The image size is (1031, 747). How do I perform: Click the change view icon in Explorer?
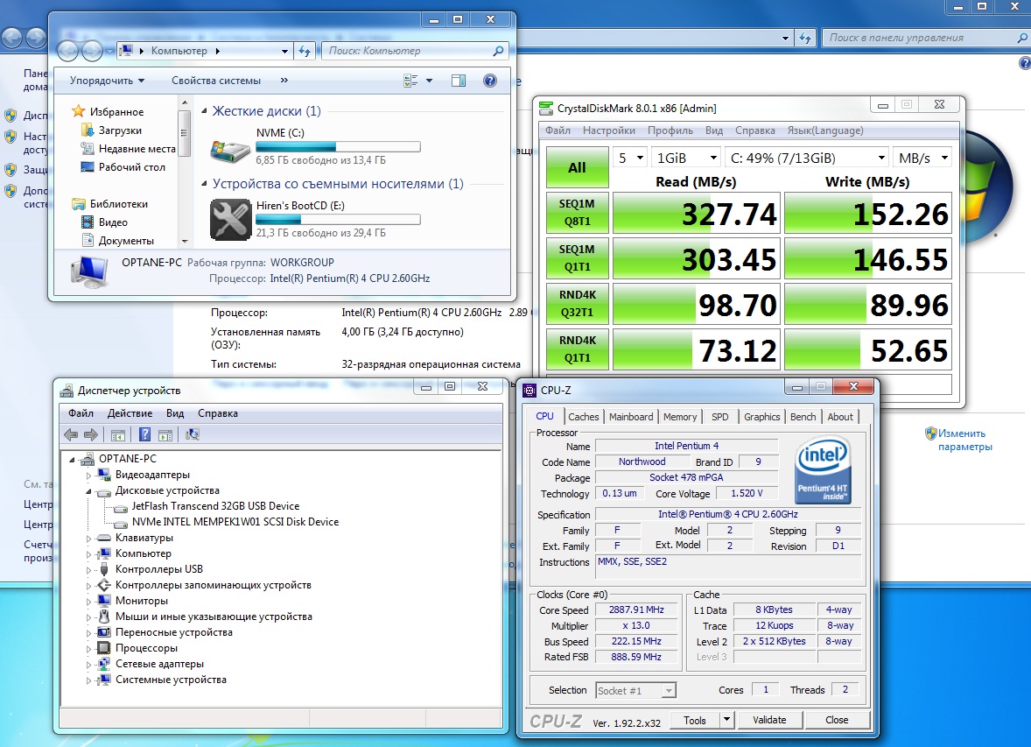pos(411,81)
